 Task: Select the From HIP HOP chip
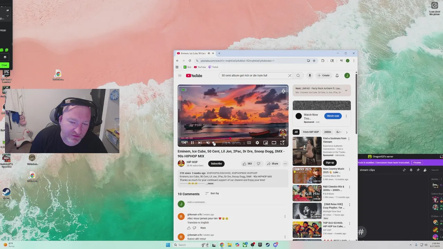coord(311,132)
